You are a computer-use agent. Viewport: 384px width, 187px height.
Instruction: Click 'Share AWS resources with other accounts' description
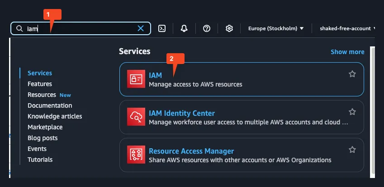point(240,160)
